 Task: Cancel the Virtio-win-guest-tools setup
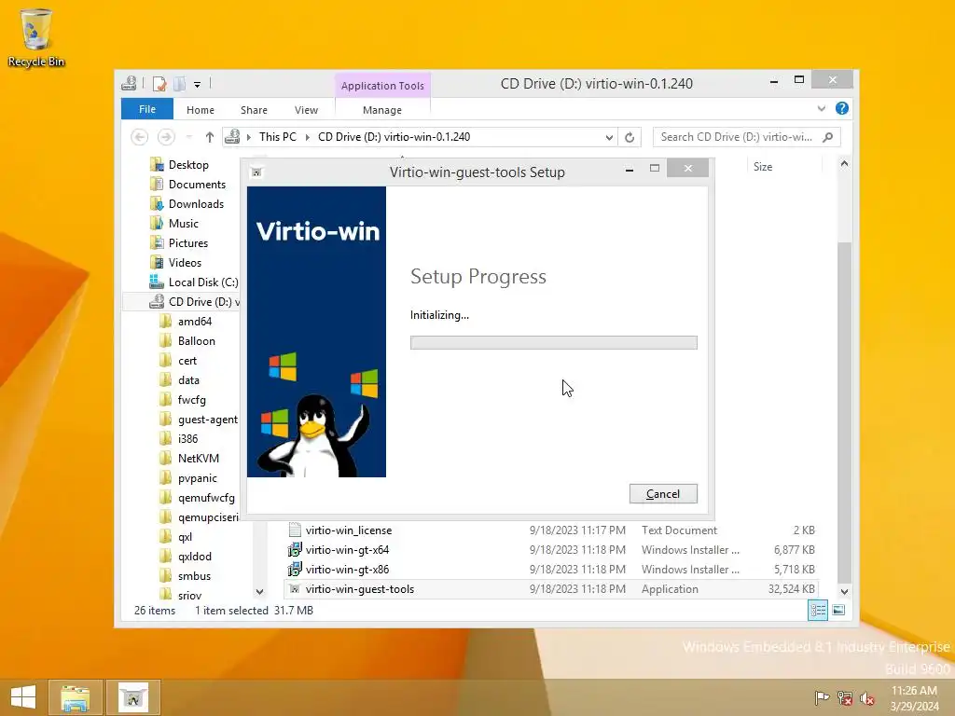click(x=663, y=494)
